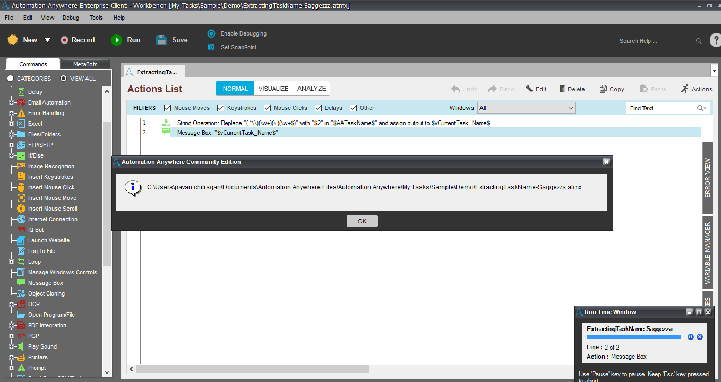Click the Delete action button
This screenshot has height=382, width=721.
point(572,89)
